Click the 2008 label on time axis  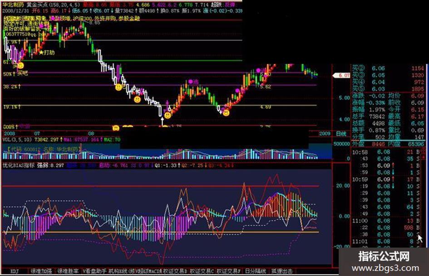(10, 134)
